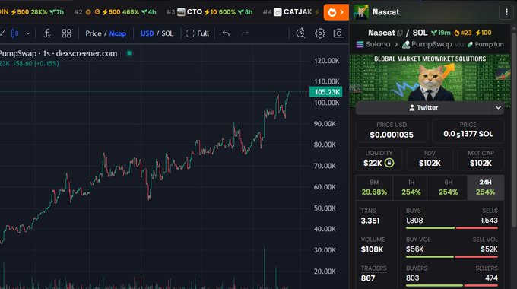This screenshot has width=517, height=289.
Task: Click the 100 boosts lightning badge
Action: tap(484, 33)
